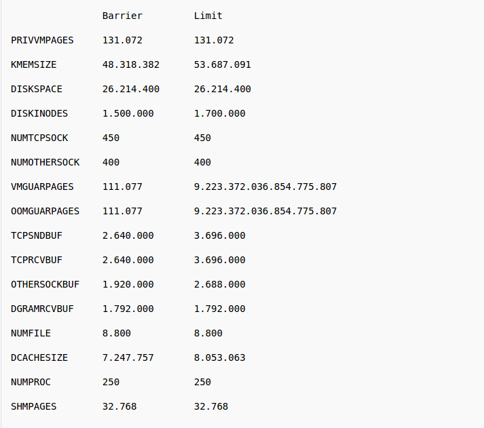Click the NUMPROC barrier value 250
Viewport: 484px width, 428px height.
111,382
